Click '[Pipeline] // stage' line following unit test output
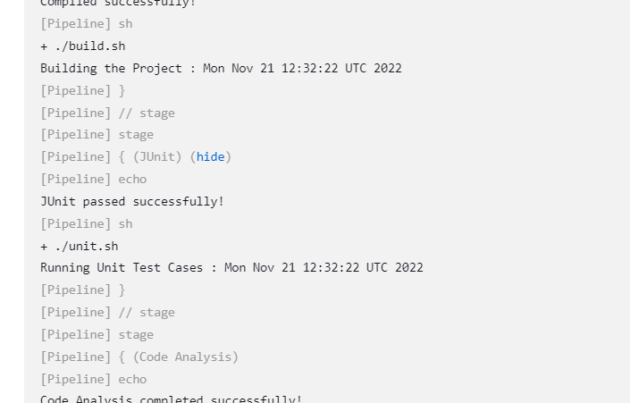 (x=107, y=312)
